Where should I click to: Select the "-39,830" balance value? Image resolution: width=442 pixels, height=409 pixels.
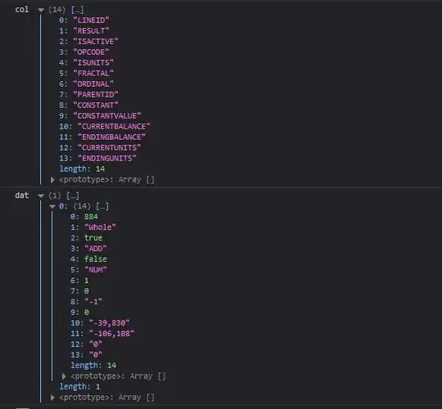click(x=110, y=323)
